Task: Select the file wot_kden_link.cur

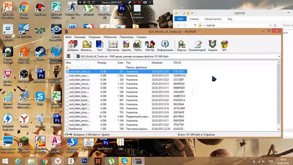Action: (126, 88)
